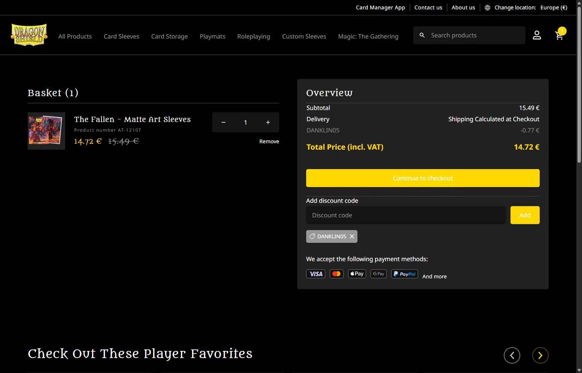Decrease quantity with the minus button
582x373 pixels.
coord(223,122)
